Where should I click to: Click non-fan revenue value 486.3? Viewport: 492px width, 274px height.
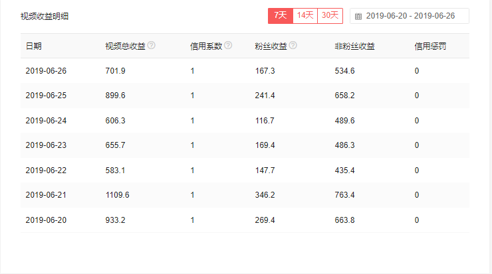click(x=344, y=145)
